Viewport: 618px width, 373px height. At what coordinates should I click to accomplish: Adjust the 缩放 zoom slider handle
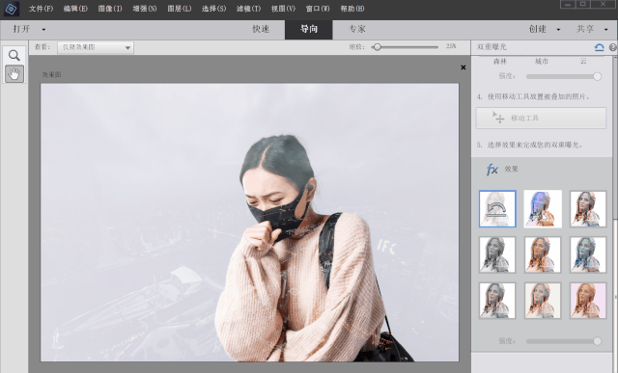tap(378, 47)
